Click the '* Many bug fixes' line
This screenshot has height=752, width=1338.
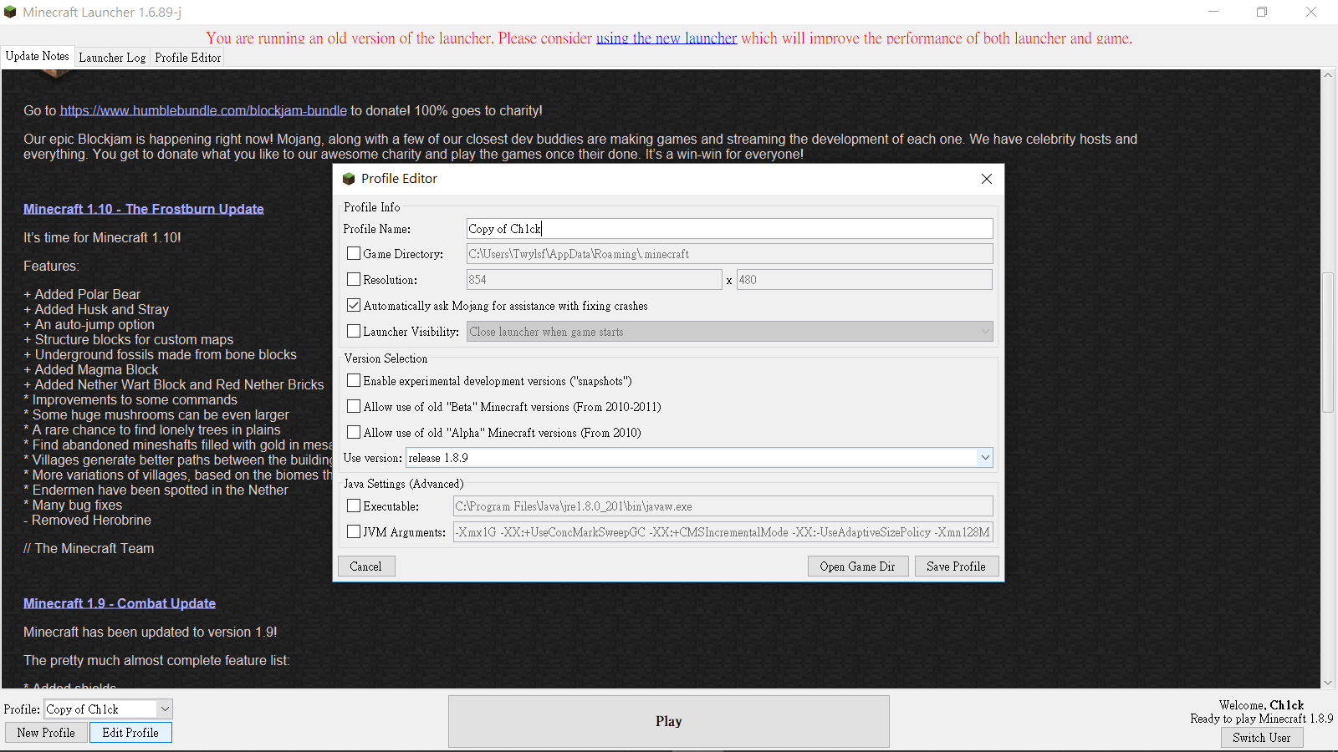coord(73,506)
